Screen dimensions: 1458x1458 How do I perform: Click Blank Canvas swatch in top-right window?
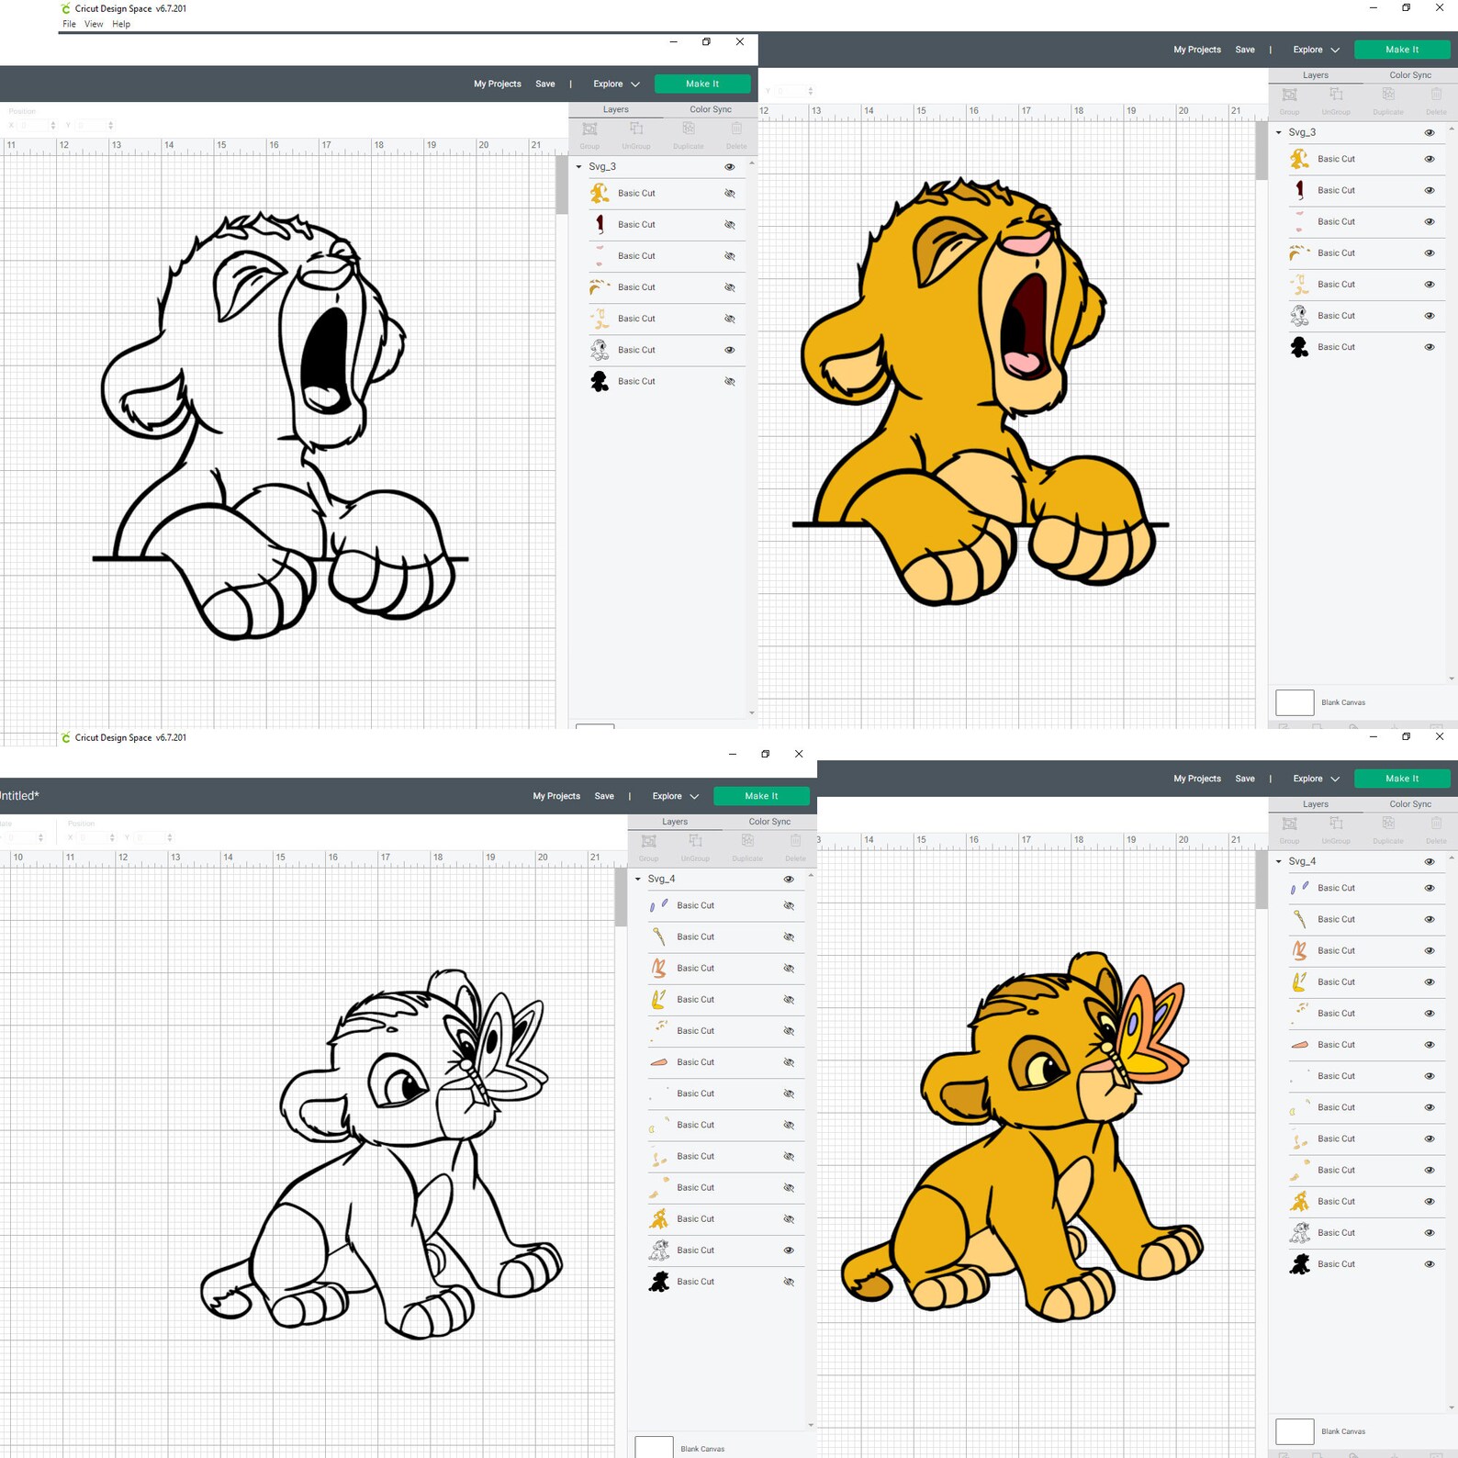1295,702
